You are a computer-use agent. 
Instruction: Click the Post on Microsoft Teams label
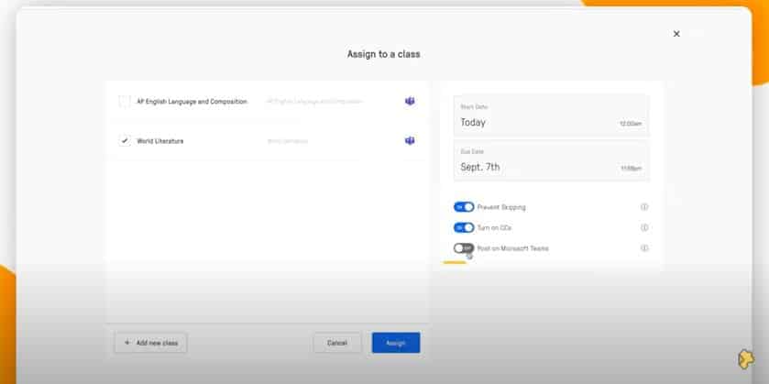coord(513,248)
